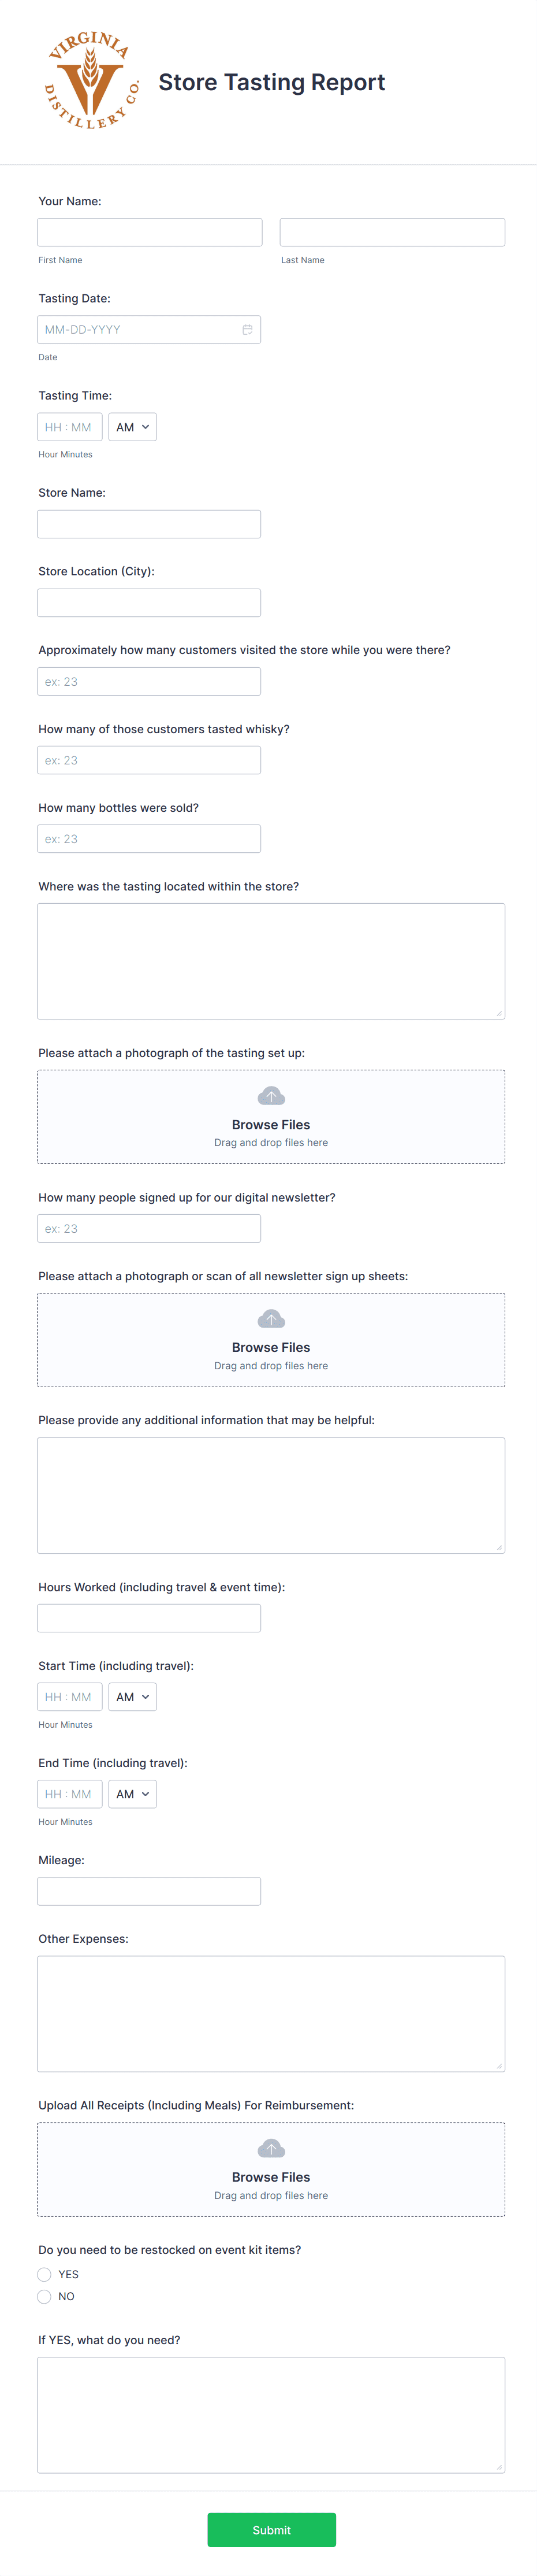
Task: Open the Tasting Date calendar picker
Action: (248, 329)
